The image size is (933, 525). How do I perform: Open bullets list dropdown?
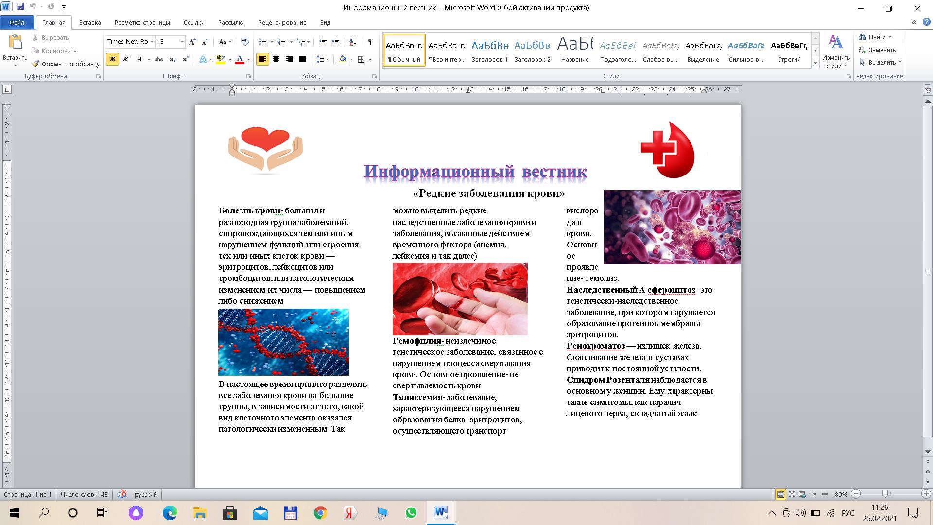271,42
